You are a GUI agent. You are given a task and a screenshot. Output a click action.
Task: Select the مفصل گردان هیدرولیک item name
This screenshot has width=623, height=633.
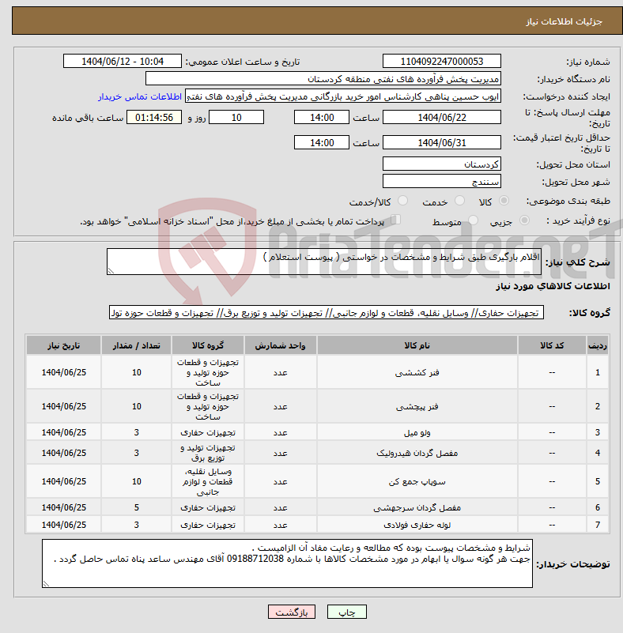[x=417, y=453]
